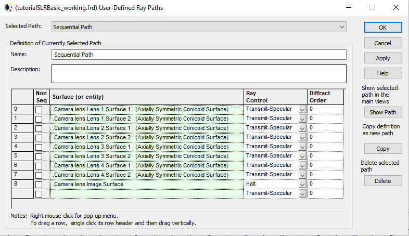
Task: Click the application icon in the title bar
Action: 7,7
